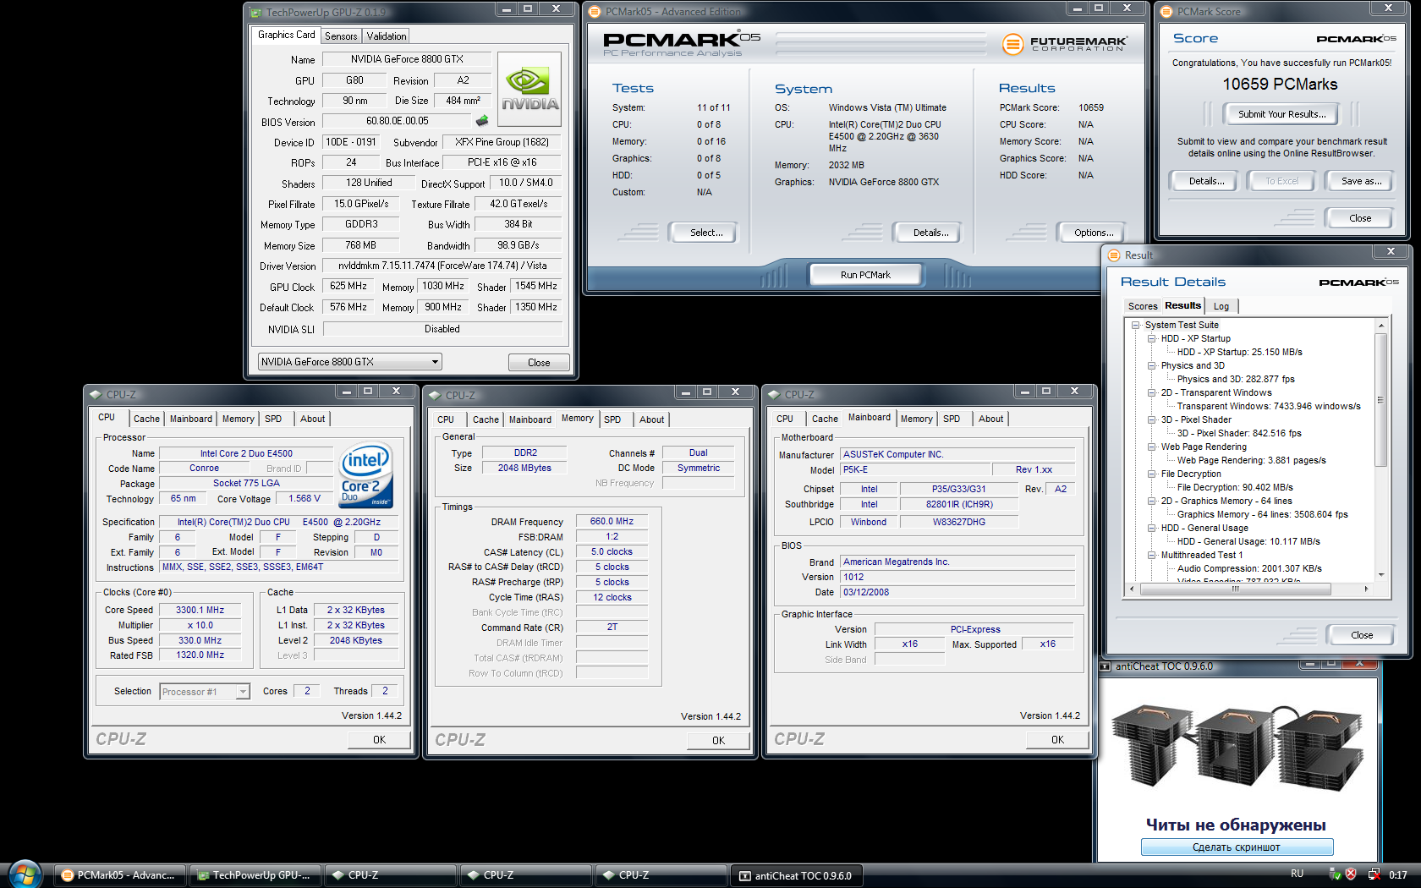This screenshot has width=1421, height=888.
Task: Switch to PCMark05 Advanced taskbar button
Action: (119, 875)
